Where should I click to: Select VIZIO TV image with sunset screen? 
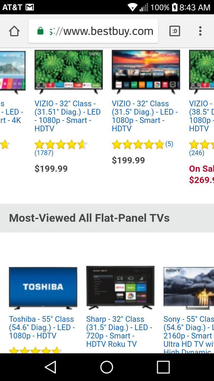(x=146, y=71)
